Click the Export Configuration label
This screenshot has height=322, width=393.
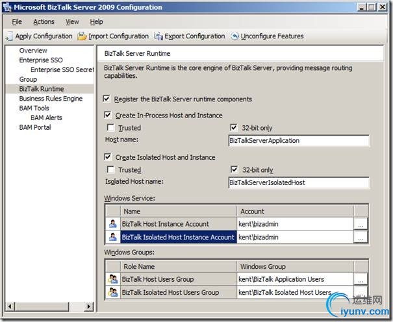(195, 36)
